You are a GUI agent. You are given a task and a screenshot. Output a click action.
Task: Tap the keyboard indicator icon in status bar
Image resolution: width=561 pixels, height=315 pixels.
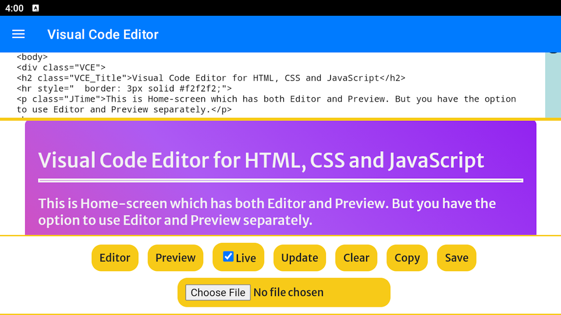pos(36,8)
